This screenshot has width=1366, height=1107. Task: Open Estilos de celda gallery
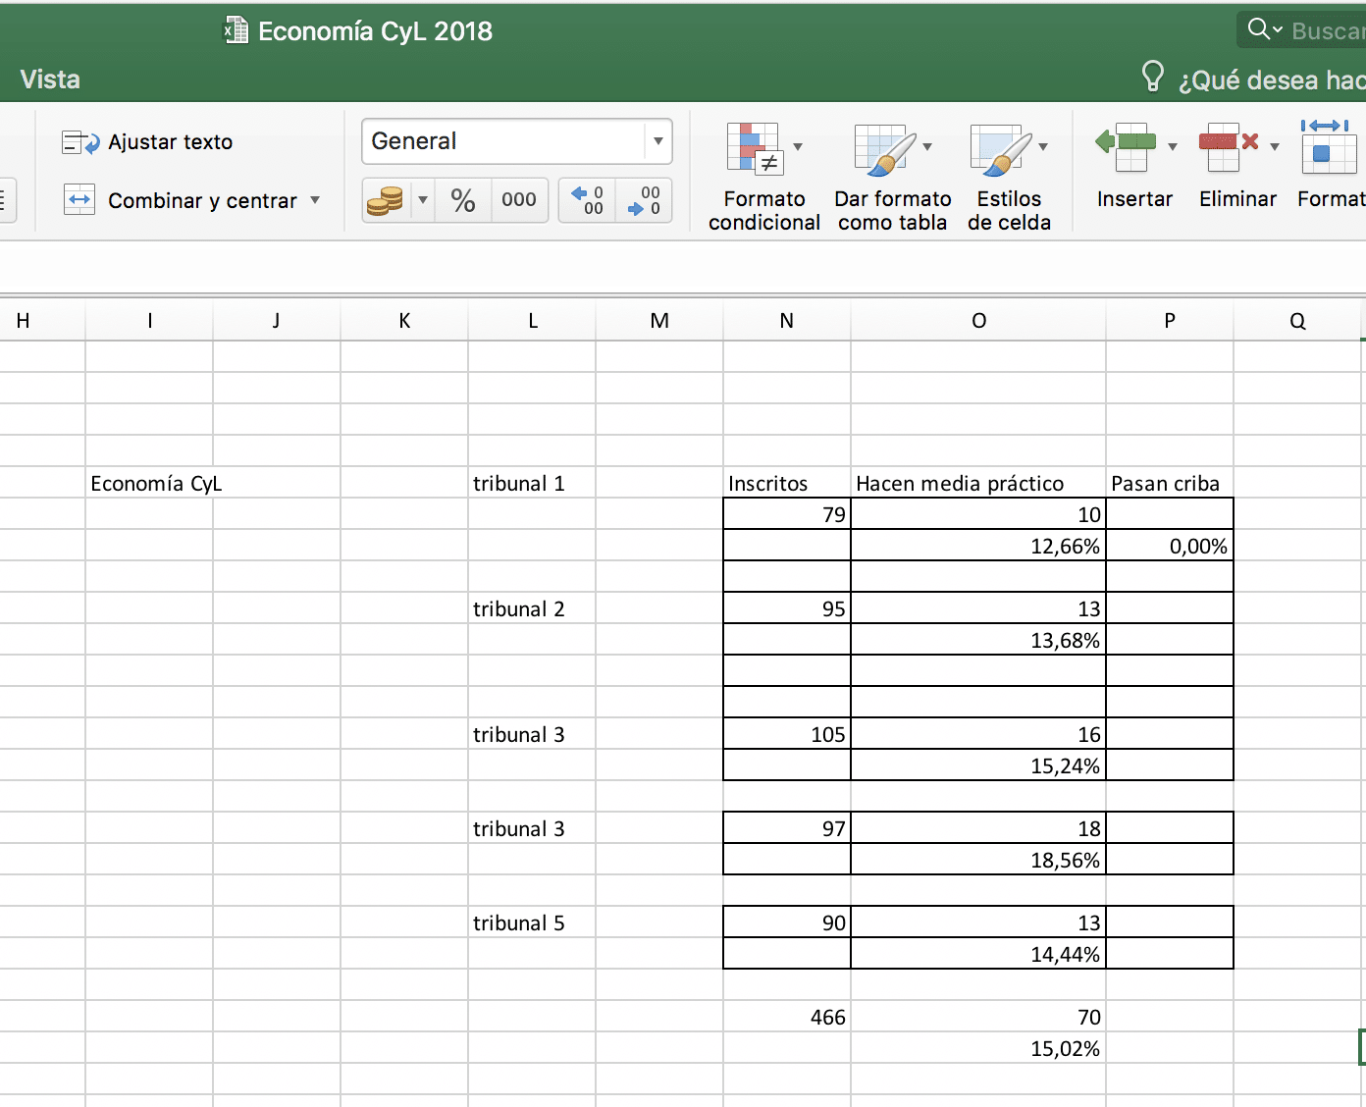[1001, 149]
